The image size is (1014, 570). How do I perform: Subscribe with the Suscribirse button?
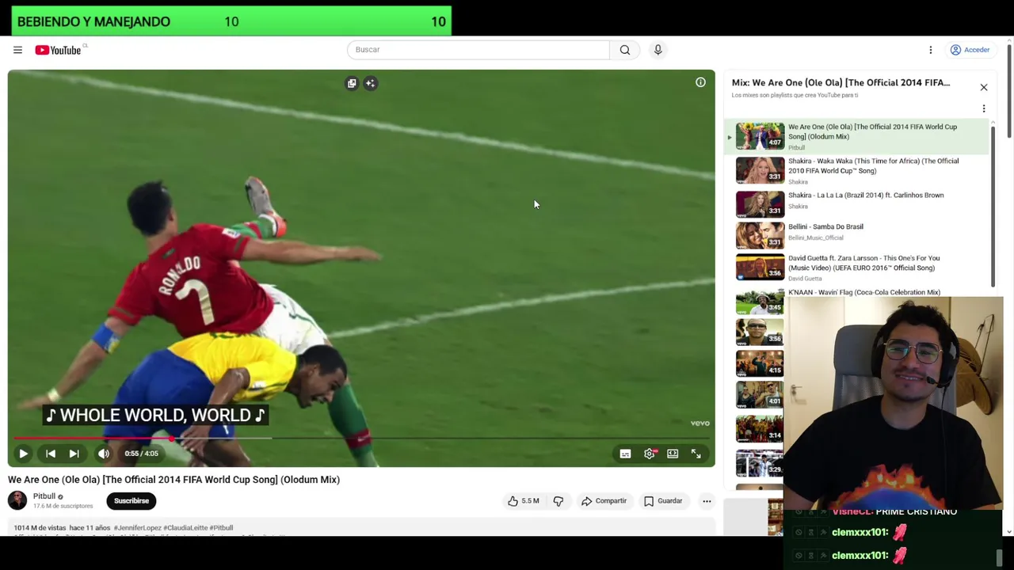(x=132, y=500)
